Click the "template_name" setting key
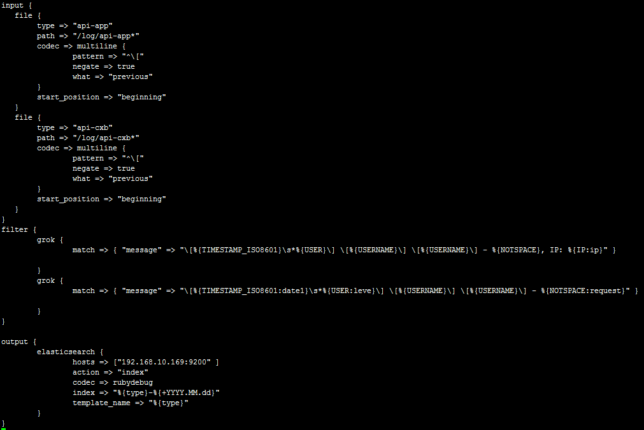The image size is (644, 430). click(101, 403)
